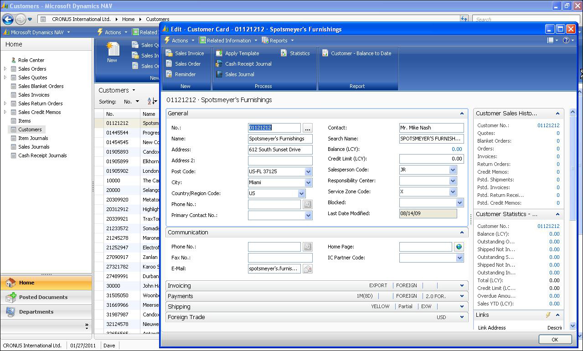
Task: Expand the Sales Orders tree node
Action: pyautogui.click(x=5, y=69)
